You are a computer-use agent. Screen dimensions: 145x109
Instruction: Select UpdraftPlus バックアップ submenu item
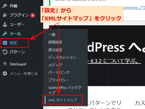[65, 90]
